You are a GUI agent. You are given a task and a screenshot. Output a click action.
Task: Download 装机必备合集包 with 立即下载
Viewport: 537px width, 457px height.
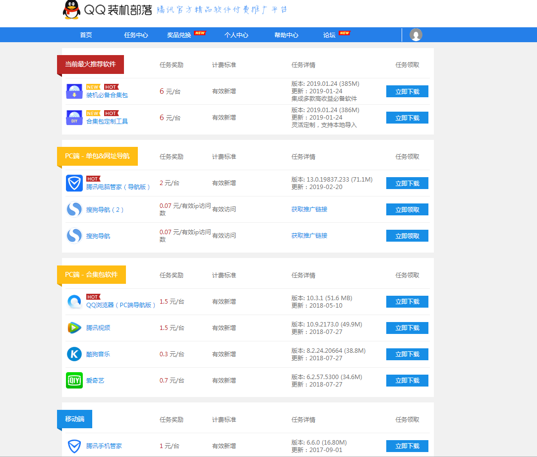pos(407,91)
